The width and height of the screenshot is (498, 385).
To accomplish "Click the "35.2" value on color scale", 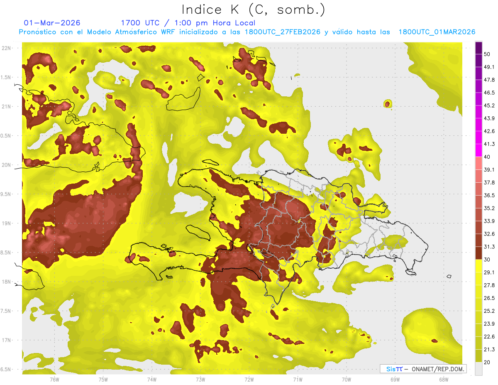I will click(x=489, y=208).
